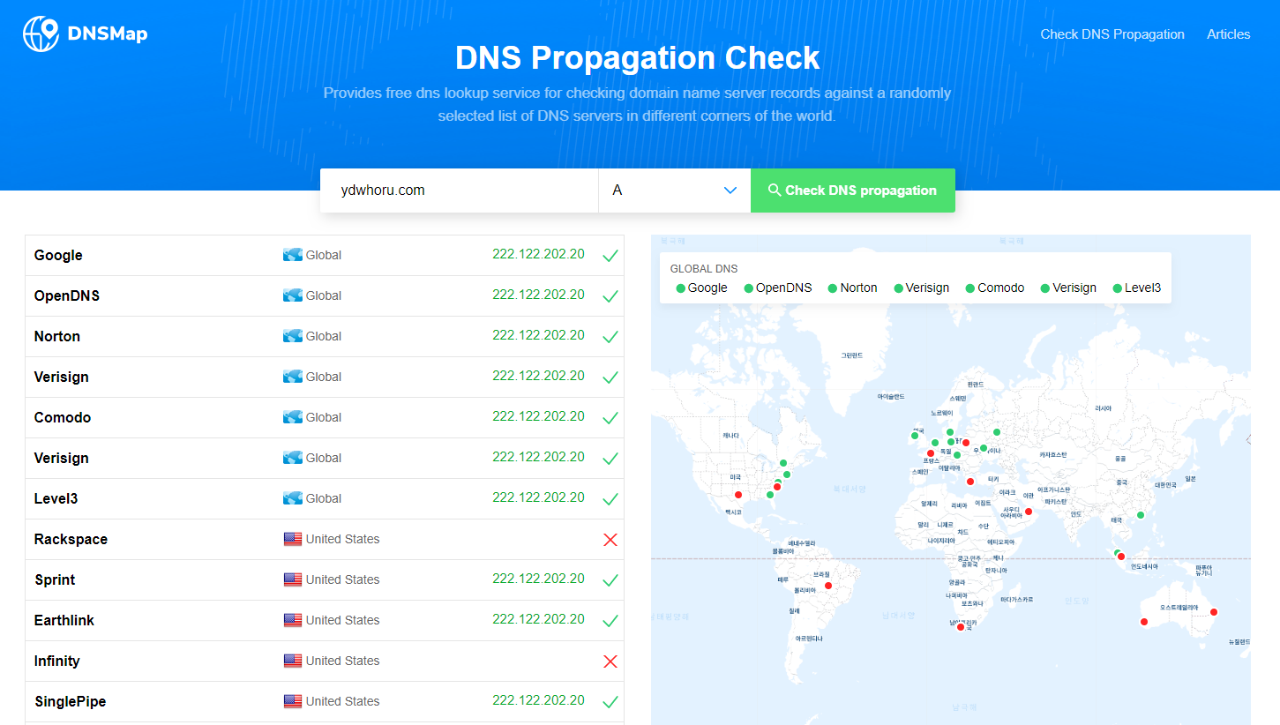1280x725 pixels.
Task: Click the green checkmark in the Comodo row
Action: click(610, 418)
